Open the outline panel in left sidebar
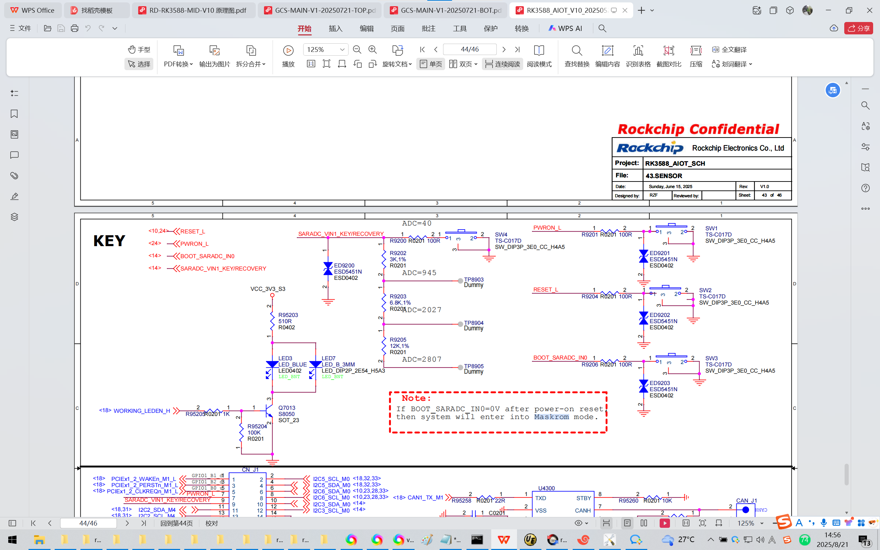This screenshot has height=550, width=880. [14, 93]
